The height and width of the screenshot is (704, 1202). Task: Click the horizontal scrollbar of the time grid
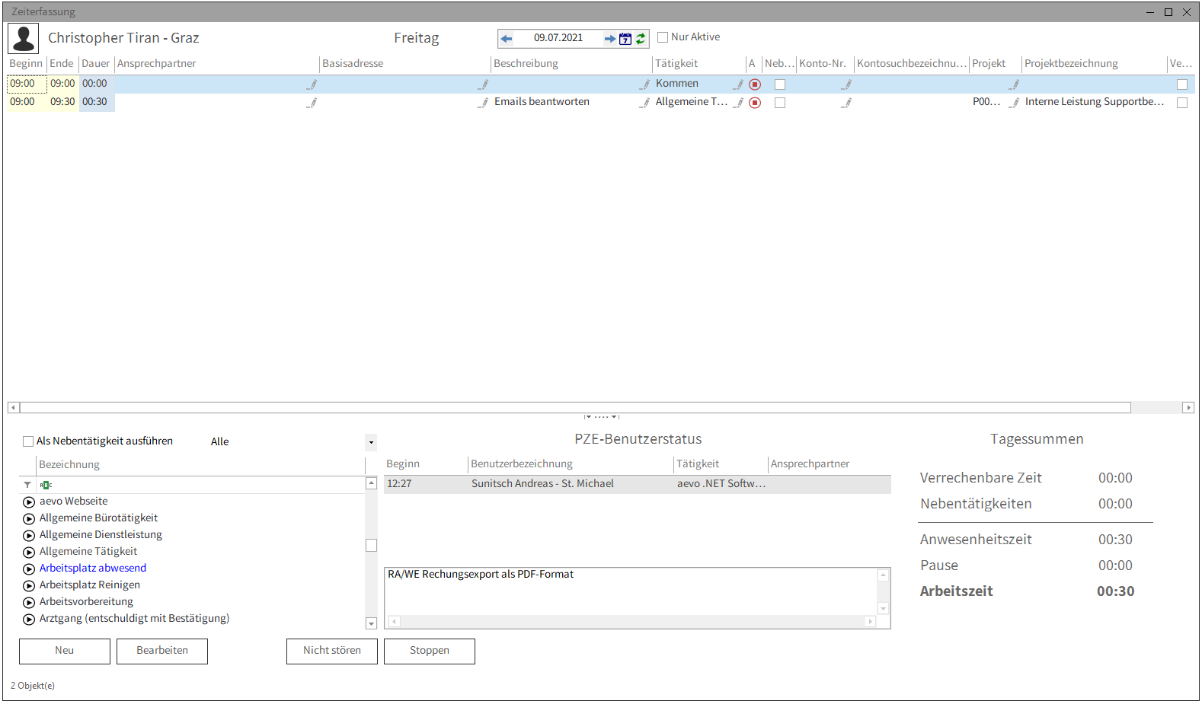tap(575, 408)
